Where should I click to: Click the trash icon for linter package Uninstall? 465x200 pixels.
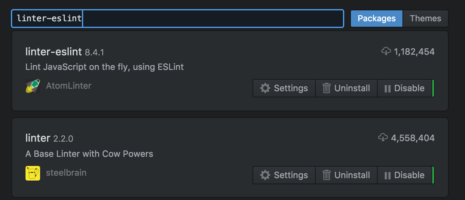point(327,175)
